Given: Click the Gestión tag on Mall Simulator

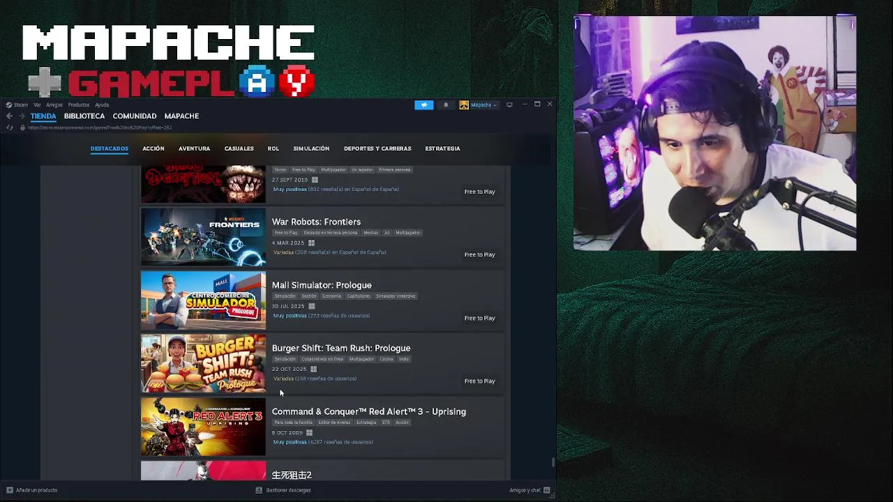Looking at the screenshot, I should [x=309, y=296].
